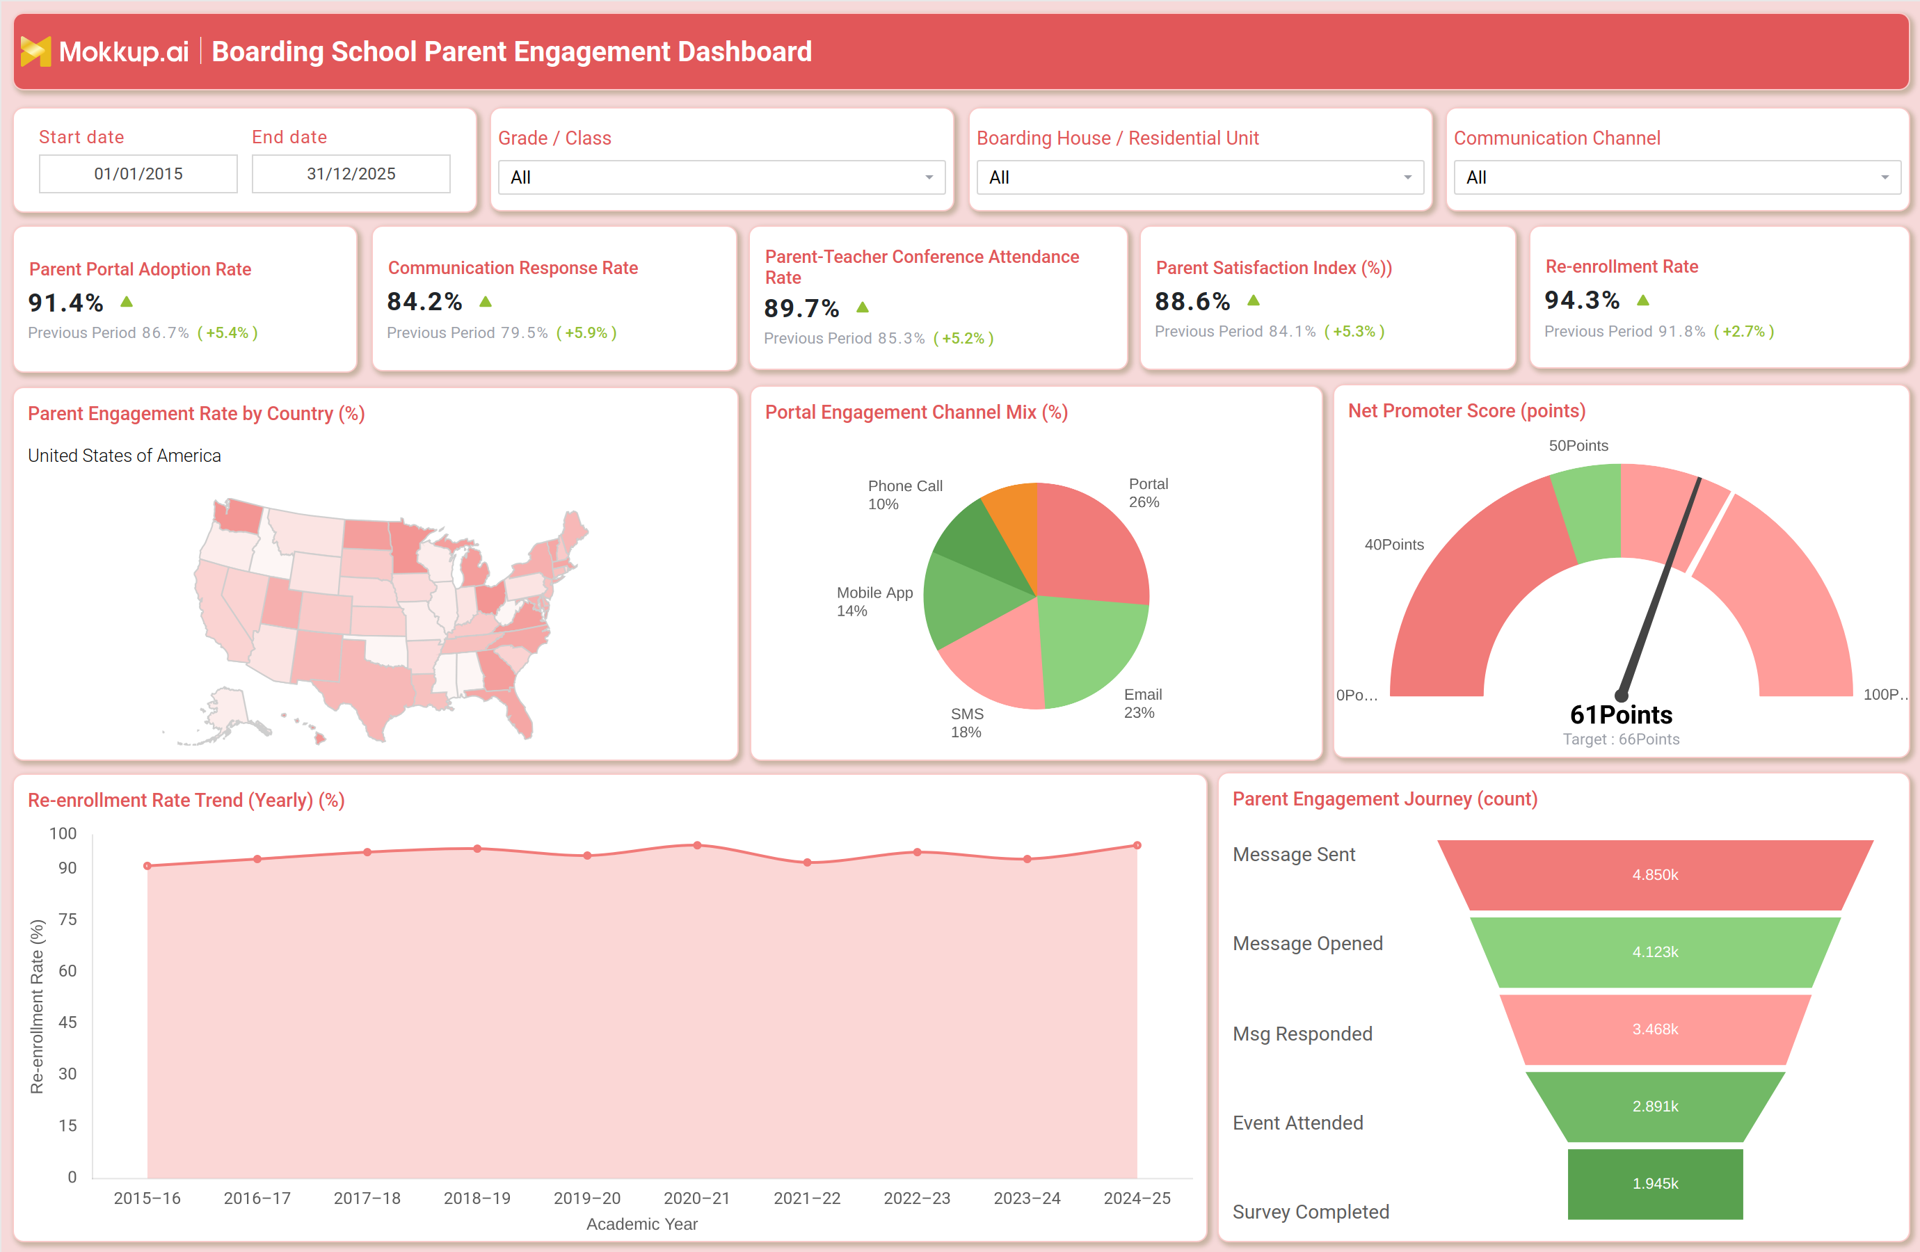Click the up arrow beside 84.2% response rate
The height and width of the screenshot is (1252, 1920).
(x=486, y=302)
